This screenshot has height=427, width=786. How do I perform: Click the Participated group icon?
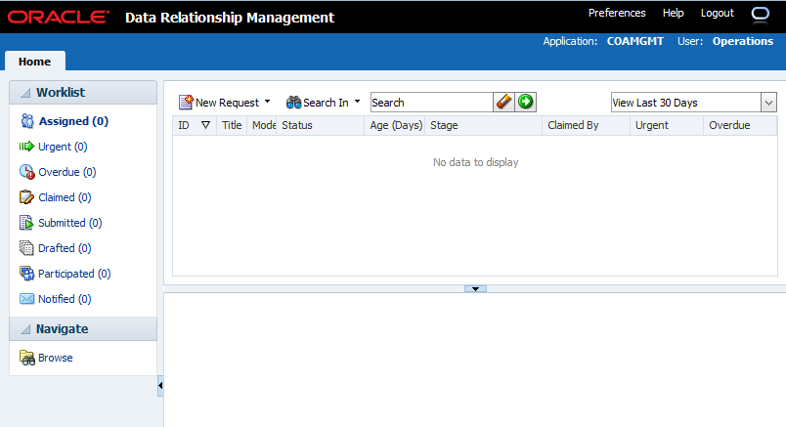(26, 274)
